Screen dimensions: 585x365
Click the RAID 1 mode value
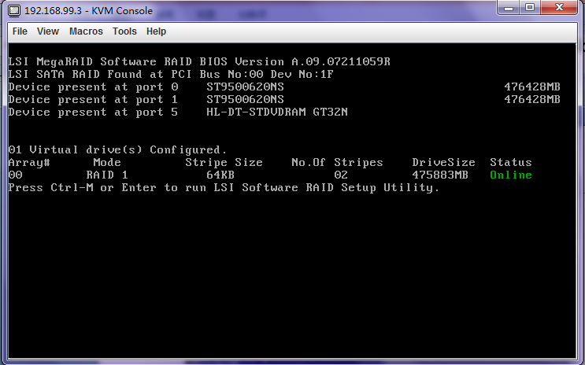[x=107, y=175]
